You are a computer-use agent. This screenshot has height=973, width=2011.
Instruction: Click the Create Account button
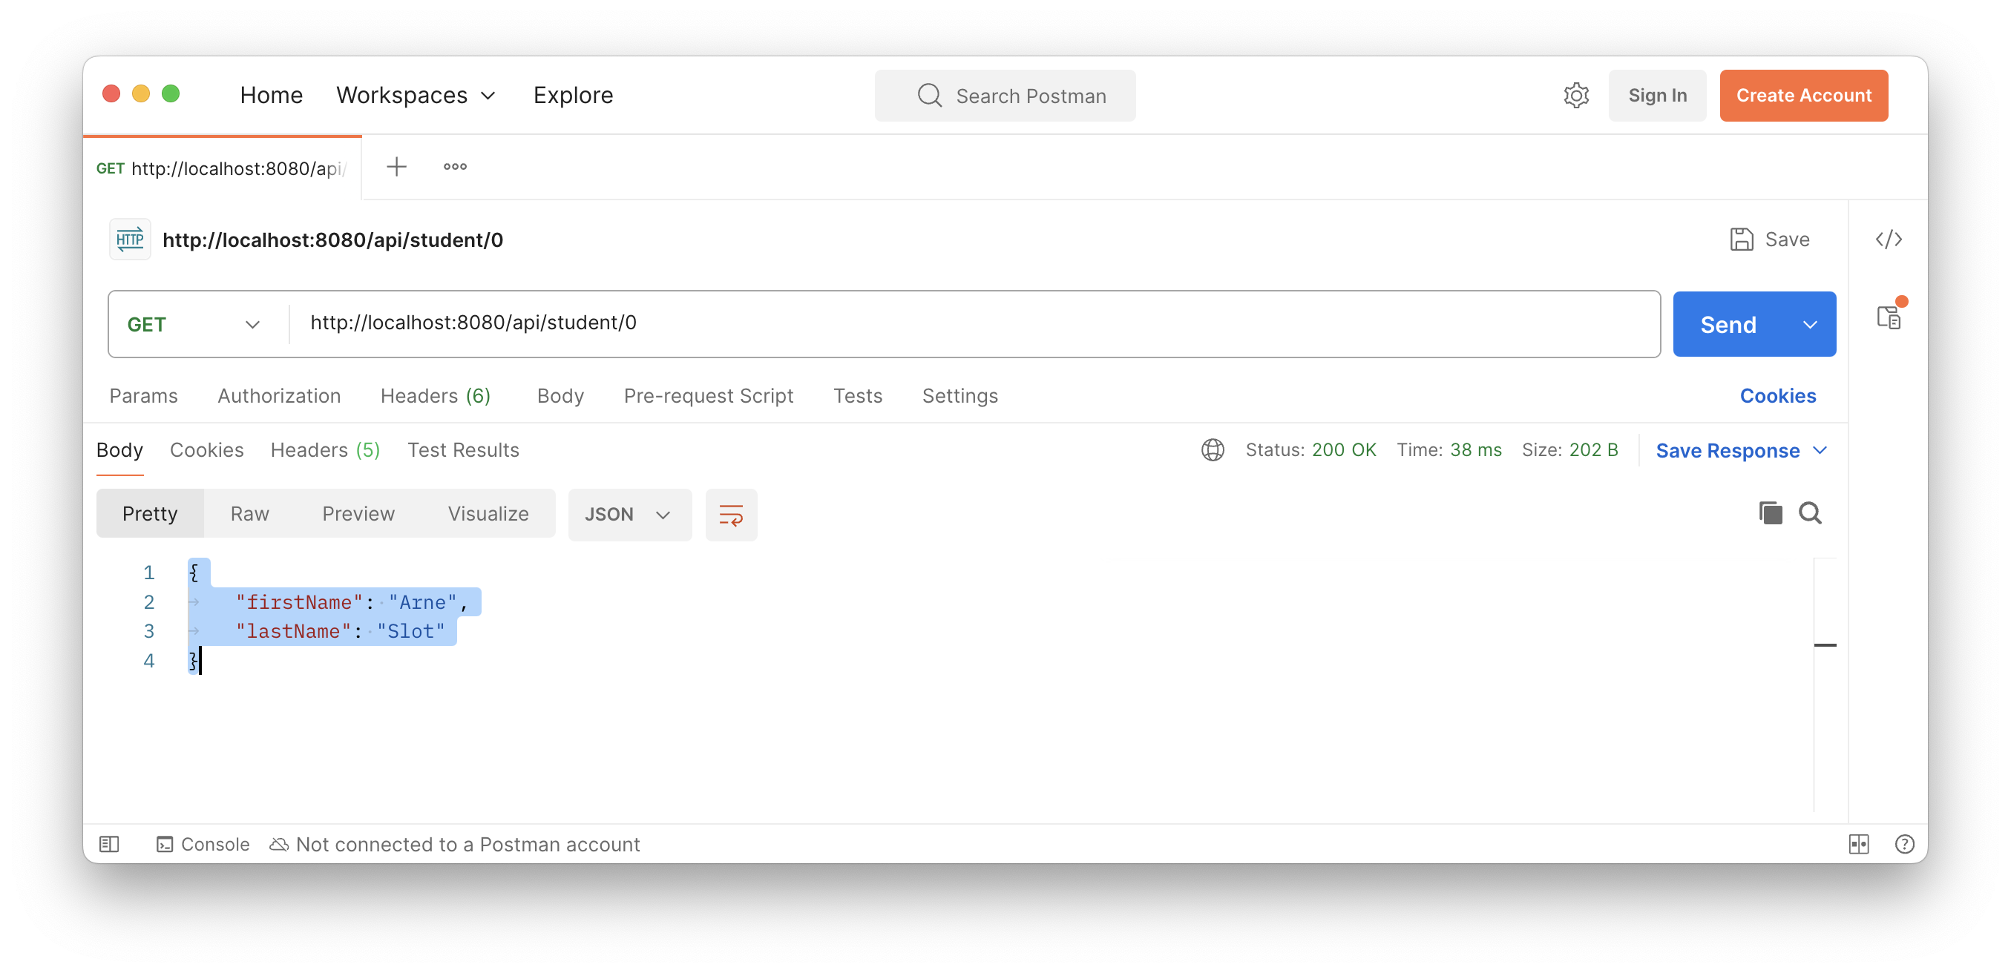(x=1802, y=95)
